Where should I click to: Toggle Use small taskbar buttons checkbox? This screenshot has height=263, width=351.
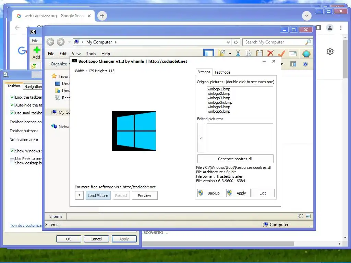coord(12,113)
